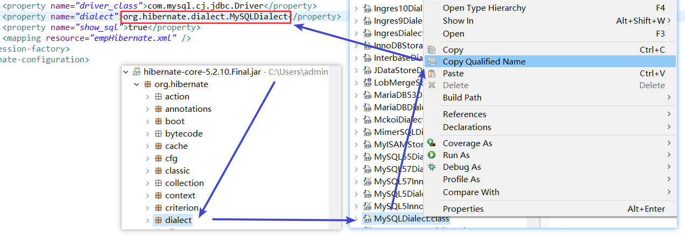Viewport: 685px width, 237px height.
Task: Click the cache package icon
Action: [159, 146]
